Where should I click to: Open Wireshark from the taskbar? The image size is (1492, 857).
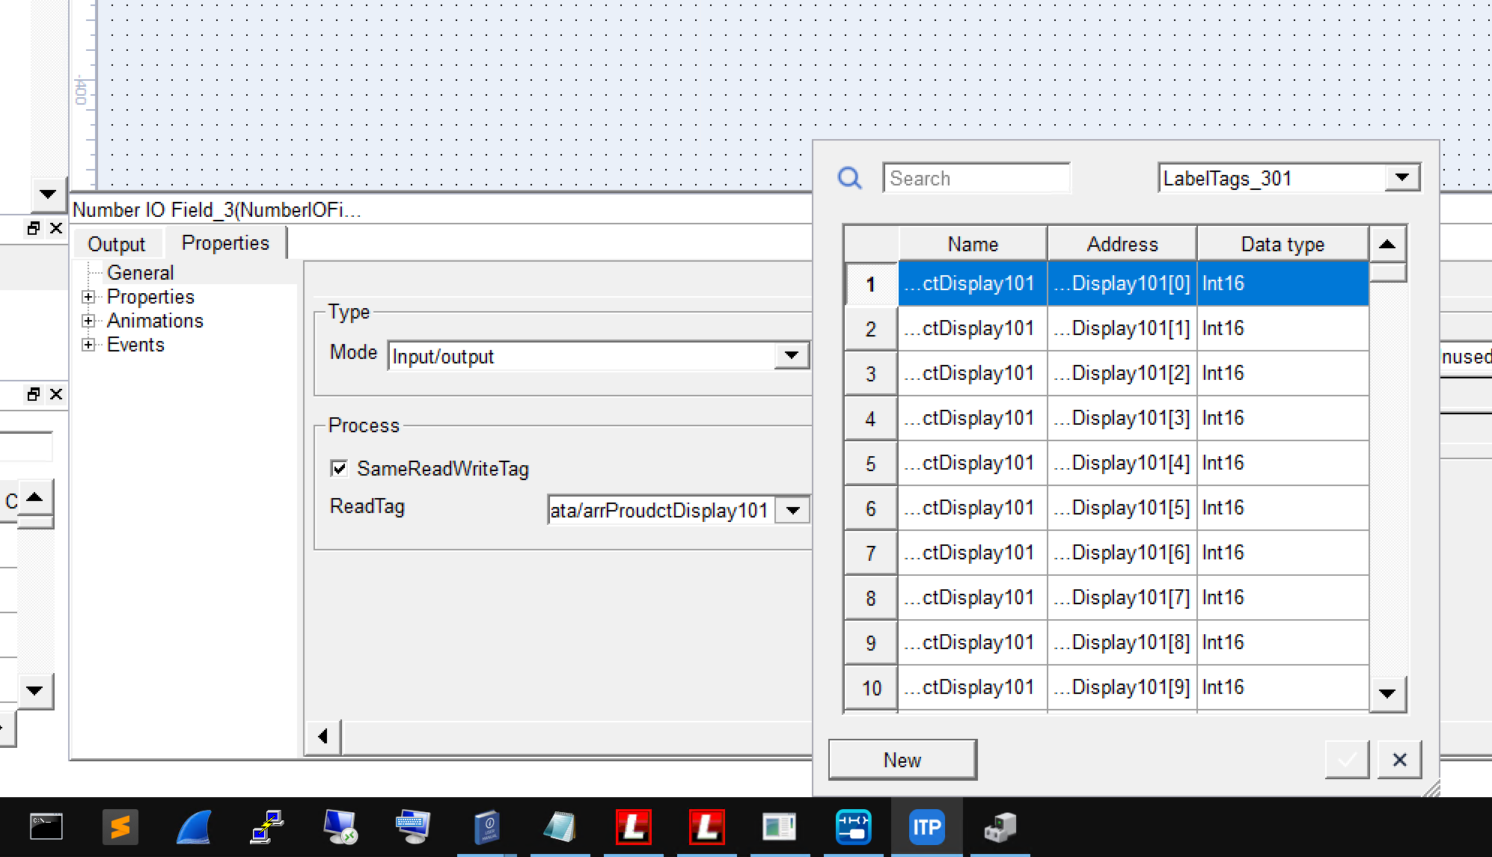tap(193, 827)
